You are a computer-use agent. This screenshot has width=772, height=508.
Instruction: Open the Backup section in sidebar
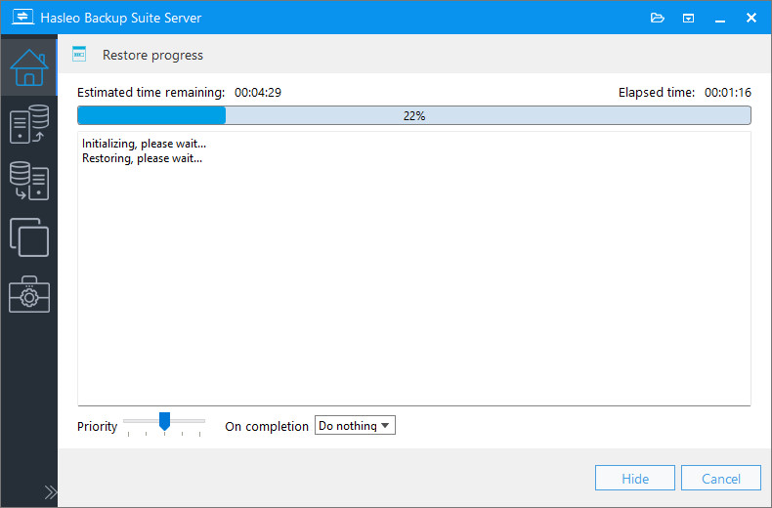point(28,126)
